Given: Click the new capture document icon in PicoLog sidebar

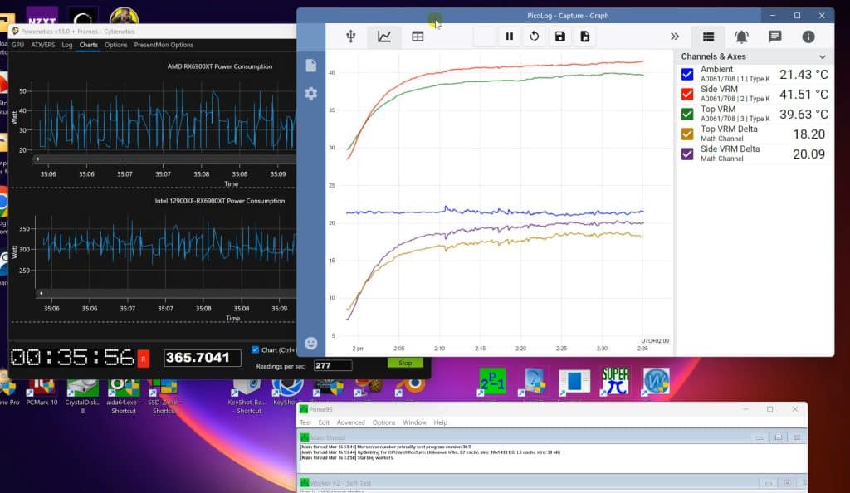Looking at the screenshot, I should 311,66.
